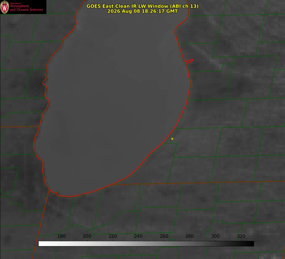This screenshot has height=259, width=285.
Task: Click the 200 label on the colorbar
Action: (87, 236)
